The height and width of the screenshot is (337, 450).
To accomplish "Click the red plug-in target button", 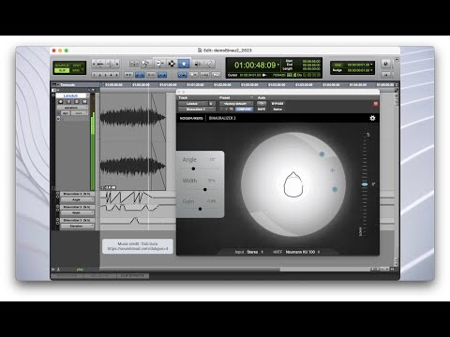I will [375, 104].
